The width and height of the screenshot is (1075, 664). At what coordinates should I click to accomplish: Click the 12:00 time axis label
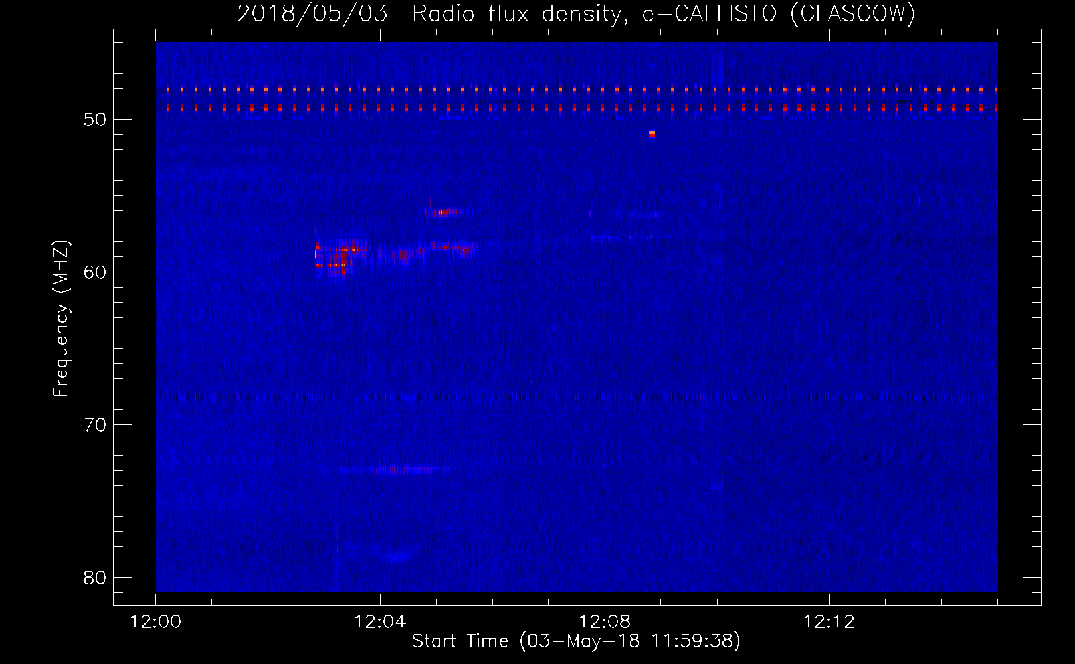pos(156,622)
